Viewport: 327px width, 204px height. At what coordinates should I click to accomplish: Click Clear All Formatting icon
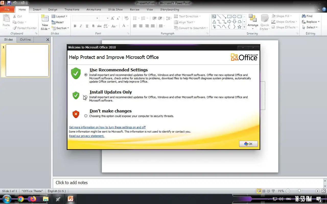(126, 18)
